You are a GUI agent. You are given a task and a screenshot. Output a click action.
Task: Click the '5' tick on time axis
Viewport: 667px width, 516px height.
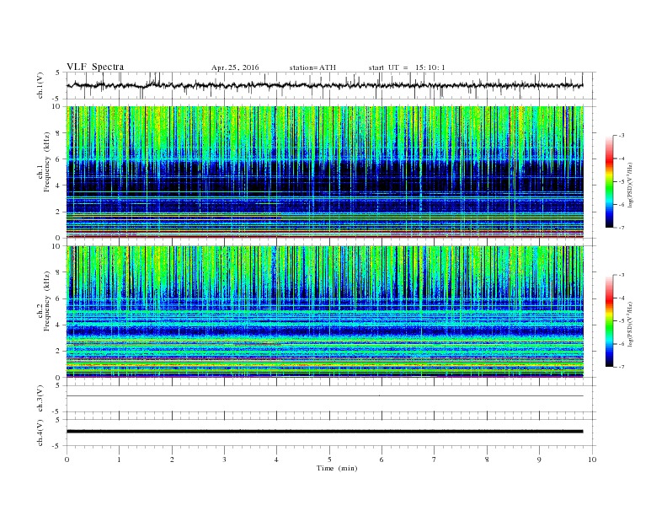329,460
